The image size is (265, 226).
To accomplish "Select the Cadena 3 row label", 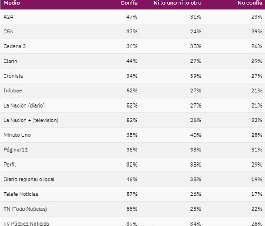I will click(15, 46).
